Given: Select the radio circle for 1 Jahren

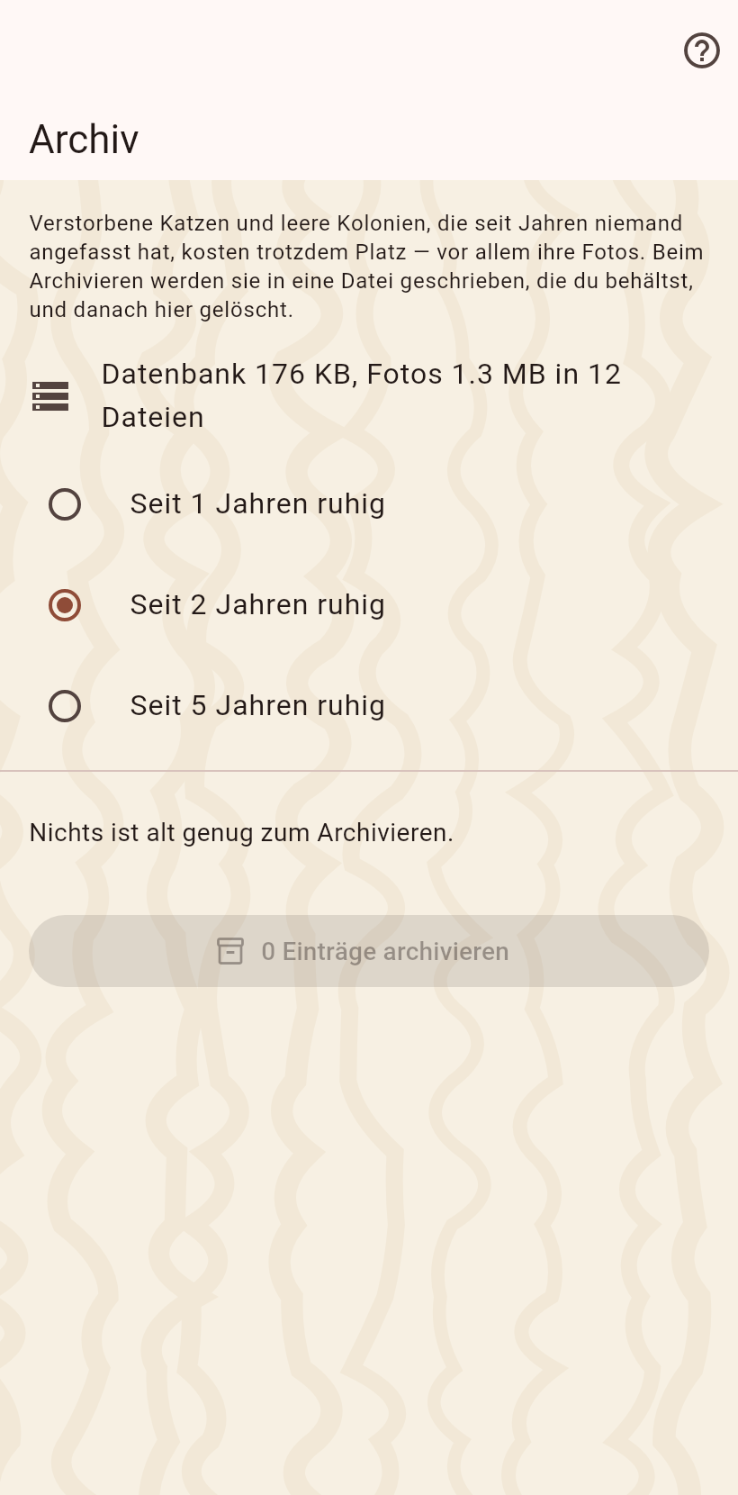Looking at the screenshot, I should point(65,504).
